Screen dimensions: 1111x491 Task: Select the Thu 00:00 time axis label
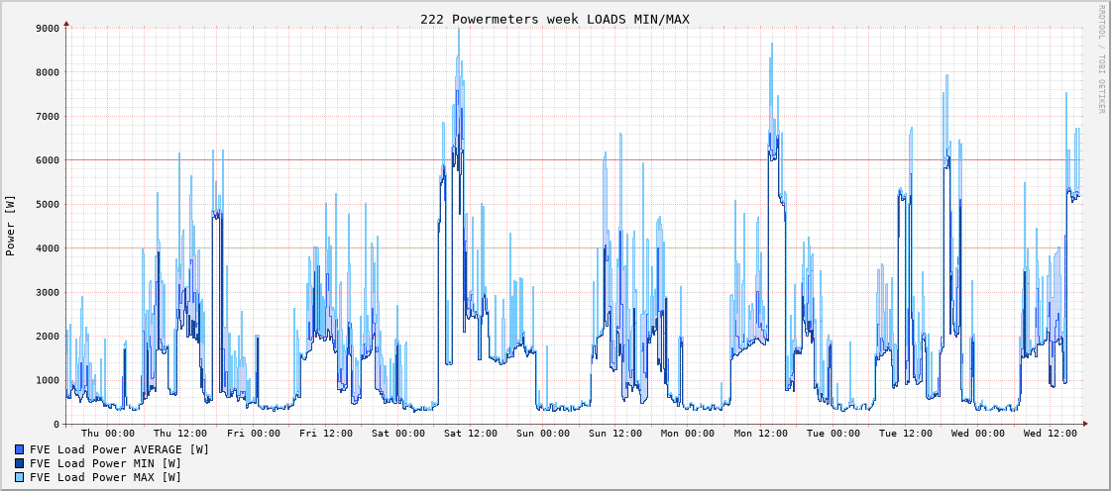point(108,434)
